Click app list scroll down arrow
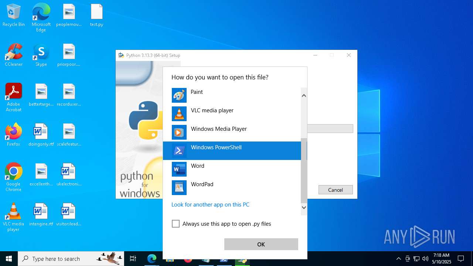473x266 pixels. coord(304,207)
